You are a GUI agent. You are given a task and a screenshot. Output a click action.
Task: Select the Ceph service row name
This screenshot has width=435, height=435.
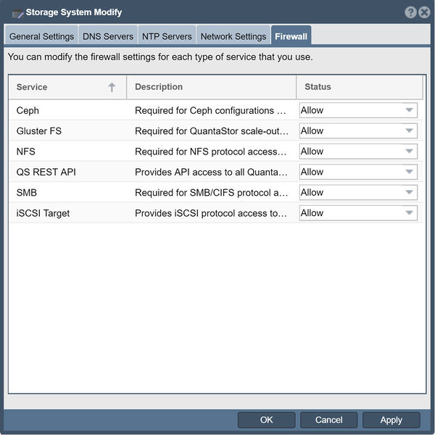[x=28, y=111]
